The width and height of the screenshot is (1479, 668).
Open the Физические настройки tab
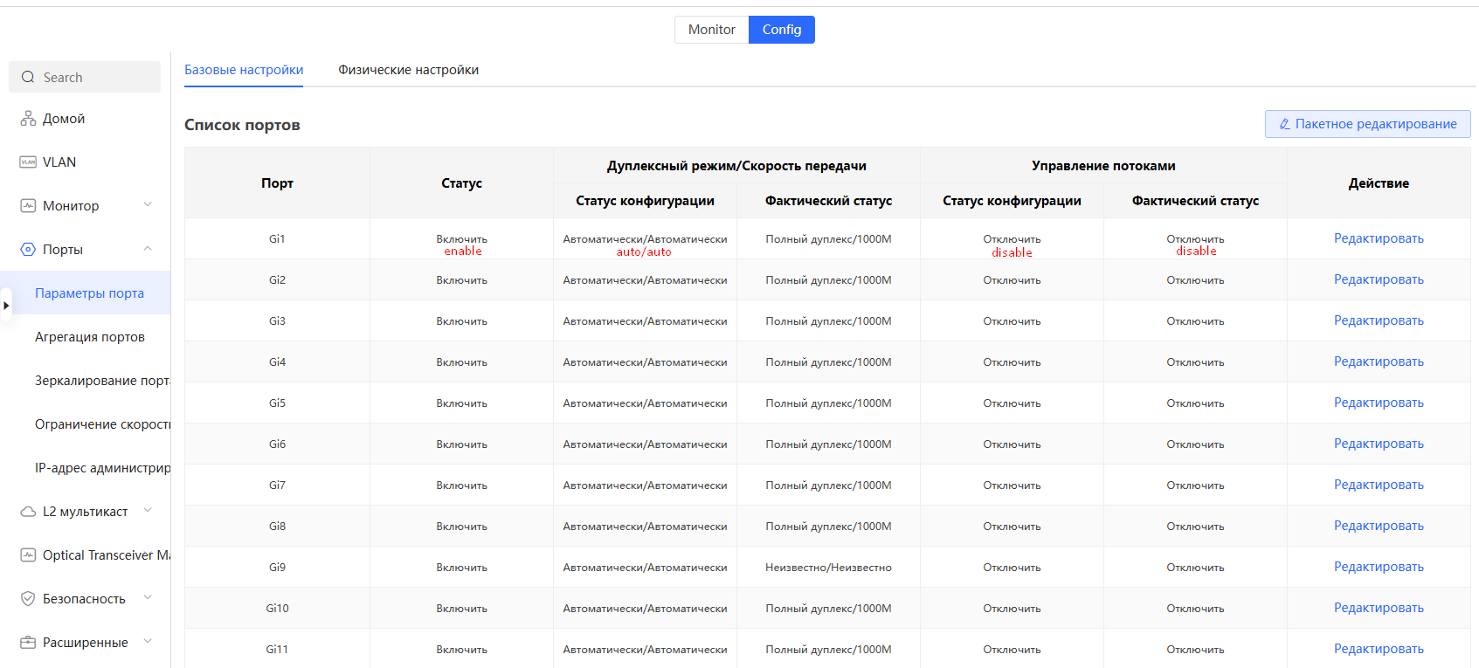[408, 70]
